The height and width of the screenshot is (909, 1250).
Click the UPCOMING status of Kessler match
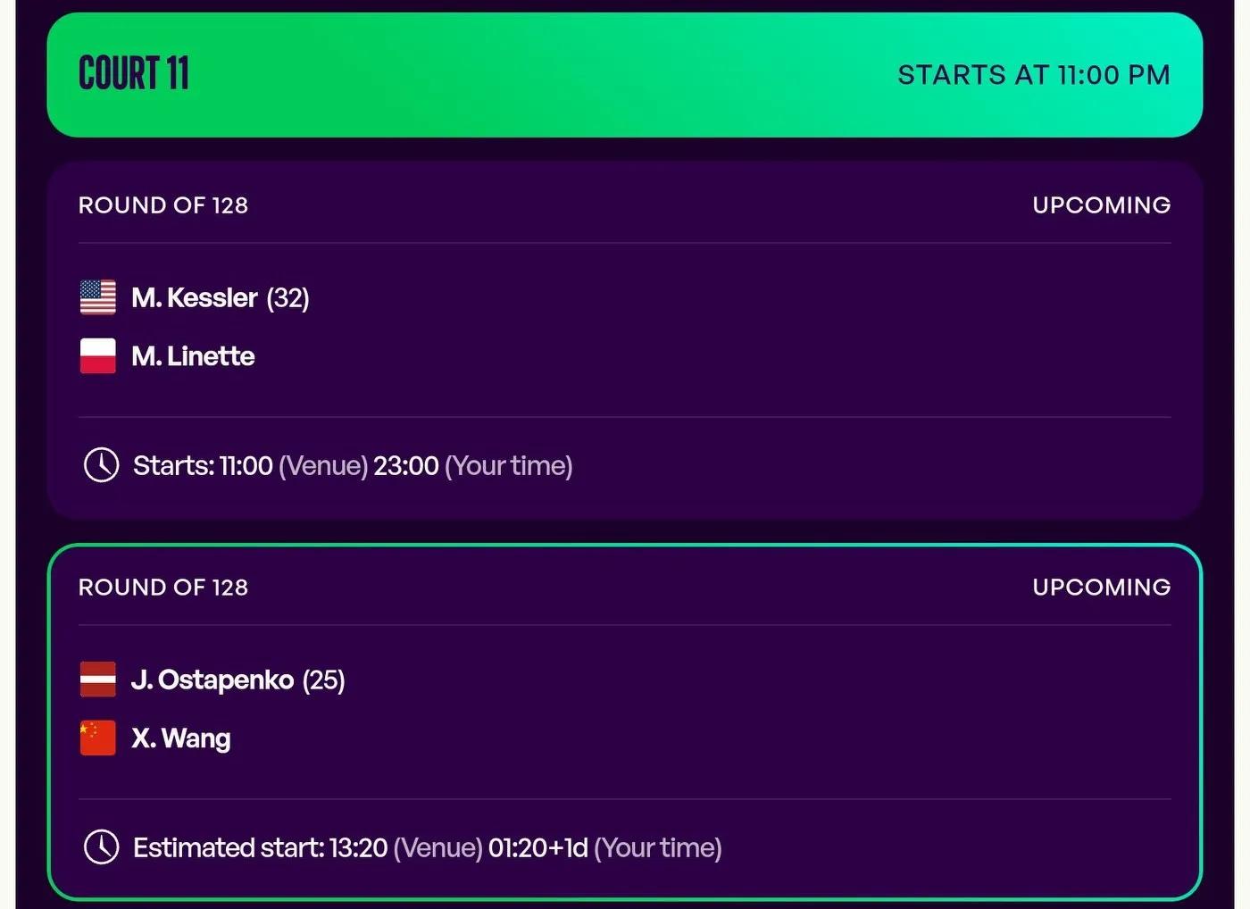point(1101,205)
